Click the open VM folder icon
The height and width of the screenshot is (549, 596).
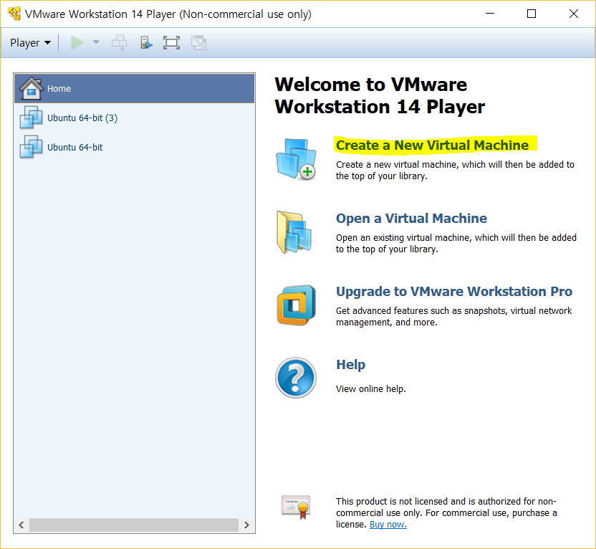pyautogui.click(x=294, y=232)
